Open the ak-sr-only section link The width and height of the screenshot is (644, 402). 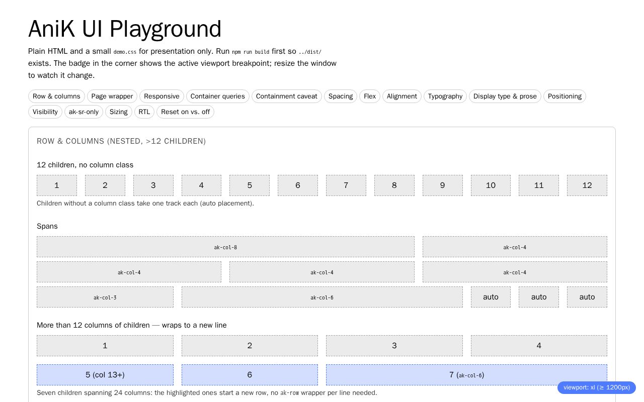84,112
